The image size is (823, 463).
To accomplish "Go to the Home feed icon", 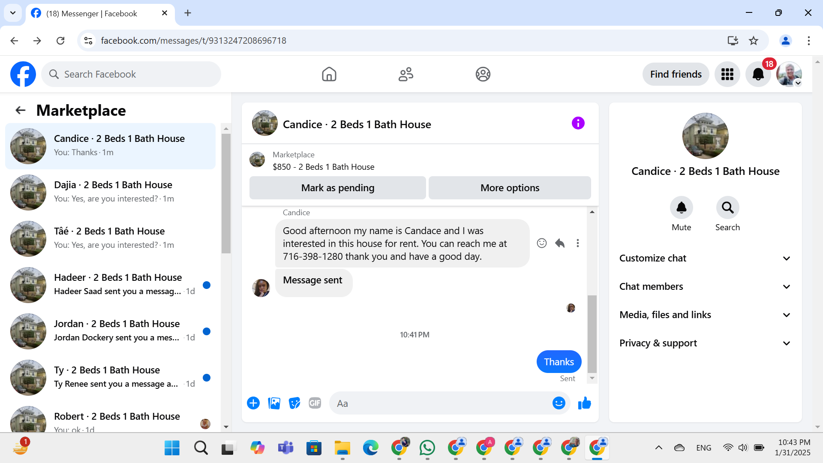I will (x=329, y=74).
